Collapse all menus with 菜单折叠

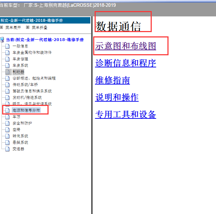(40, 27)
